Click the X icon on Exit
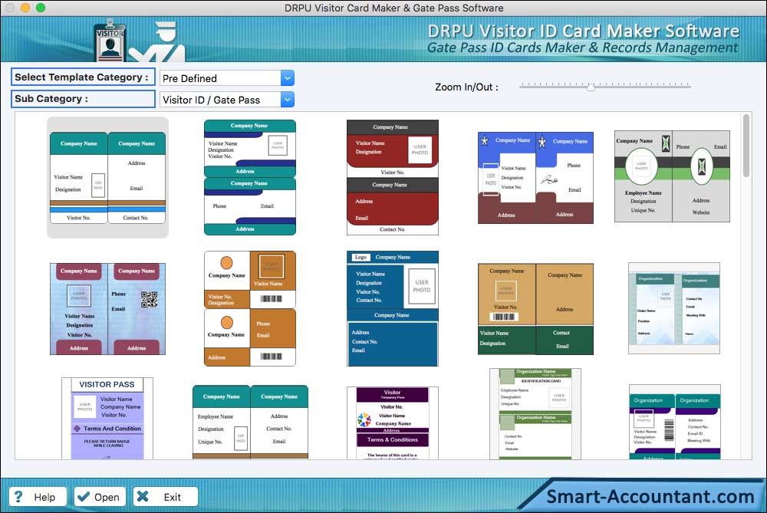 click(x=143, y=496)
